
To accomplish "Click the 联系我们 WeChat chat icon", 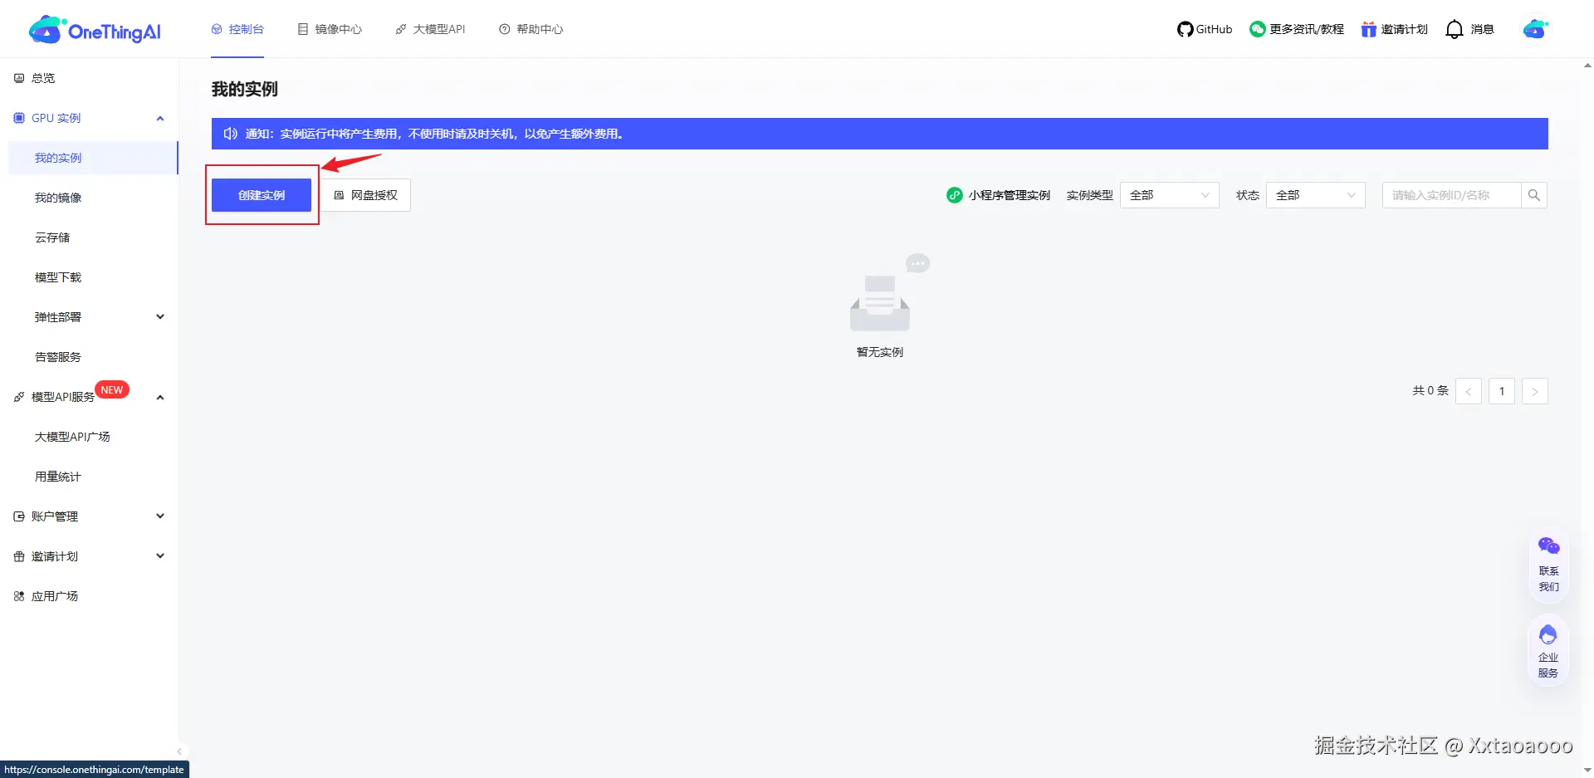I will pos(1548,546).
